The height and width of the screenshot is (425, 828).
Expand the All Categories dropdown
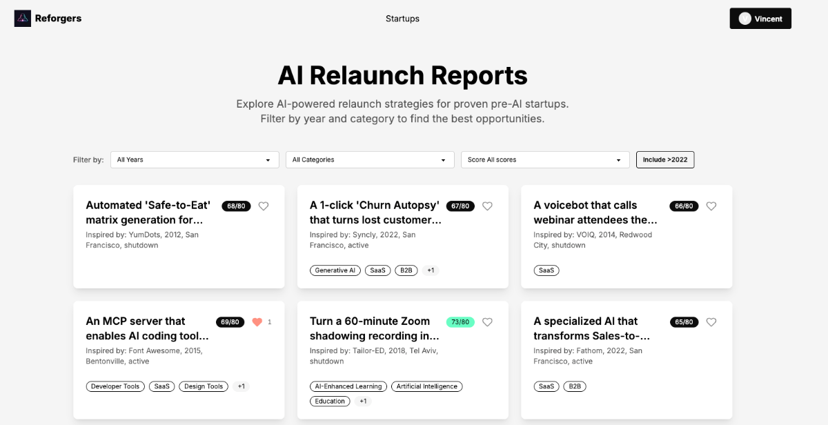(370, 159)
